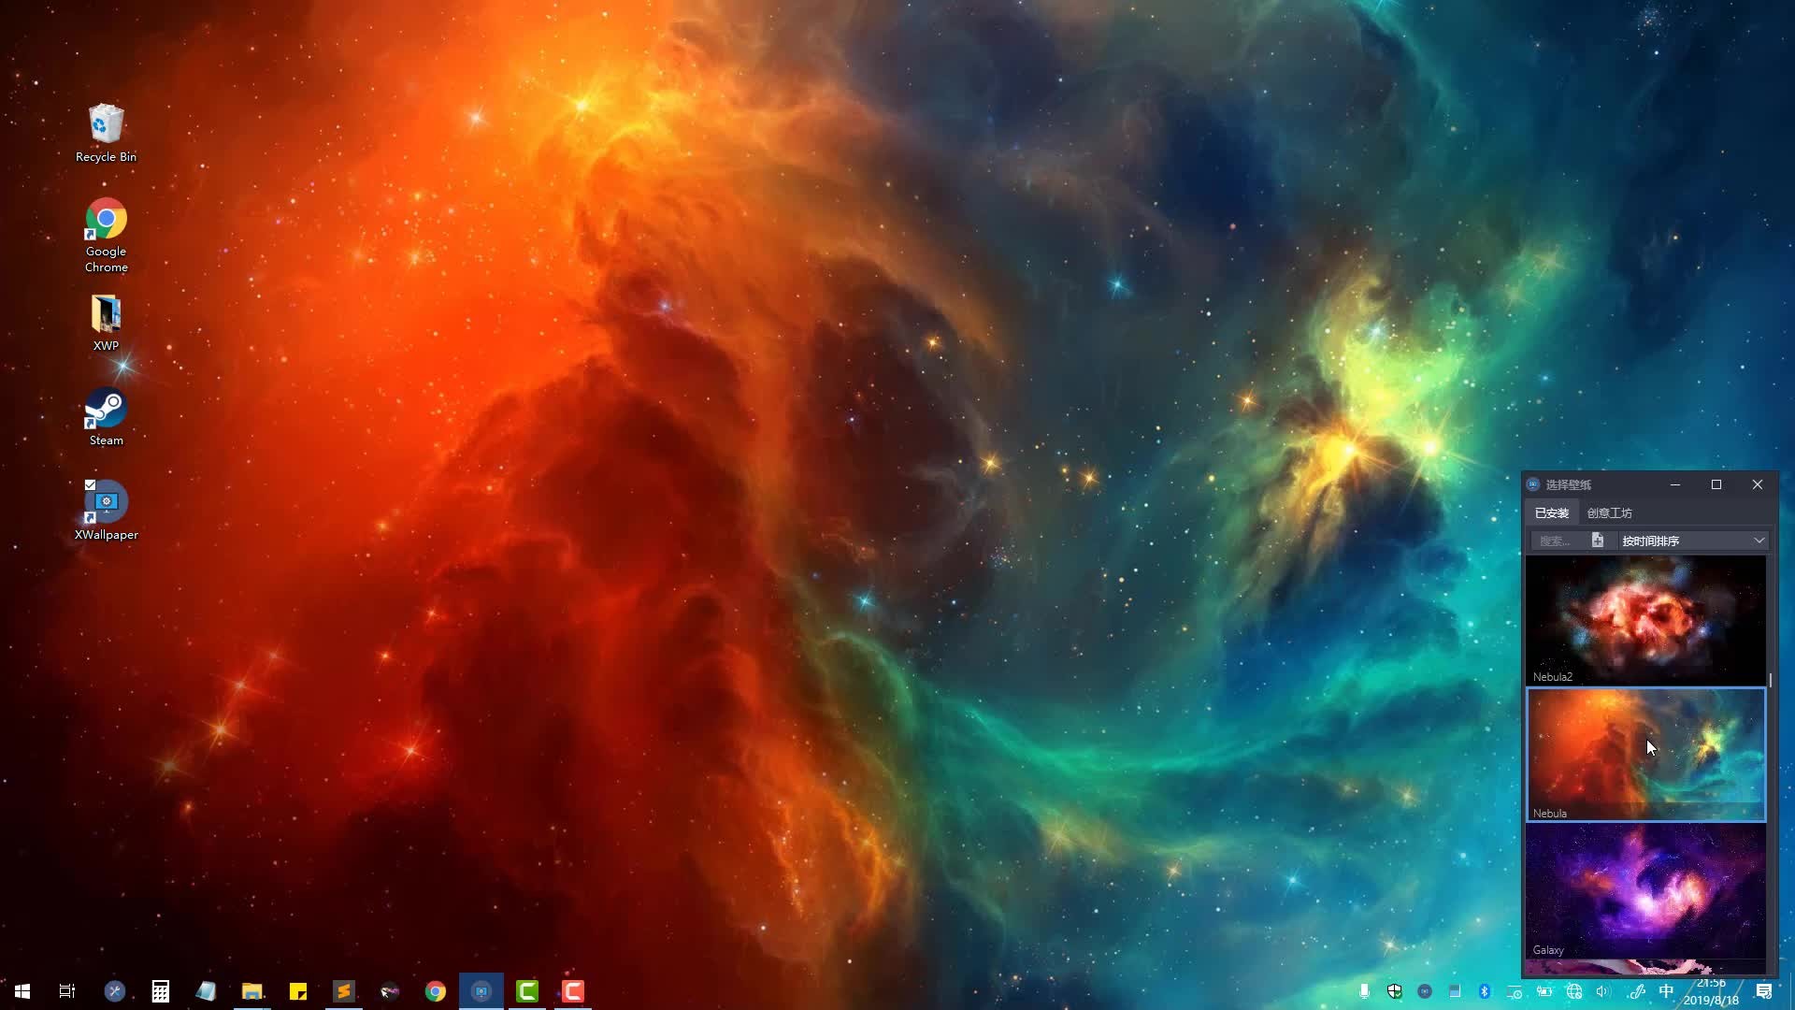Open the sort-by-time dropdown
1795x1010 pixels.
coord(1692,541)
